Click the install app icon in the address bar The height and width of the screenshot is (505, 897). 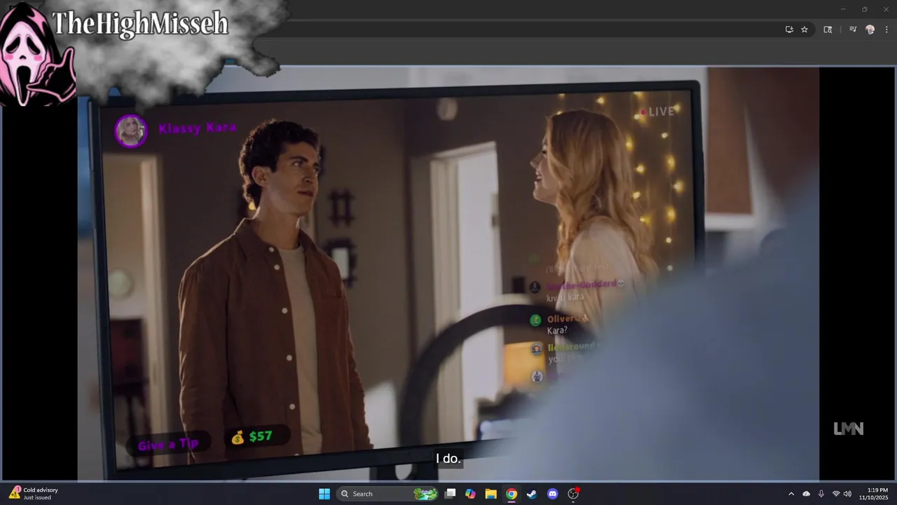(x=789, y=29)
